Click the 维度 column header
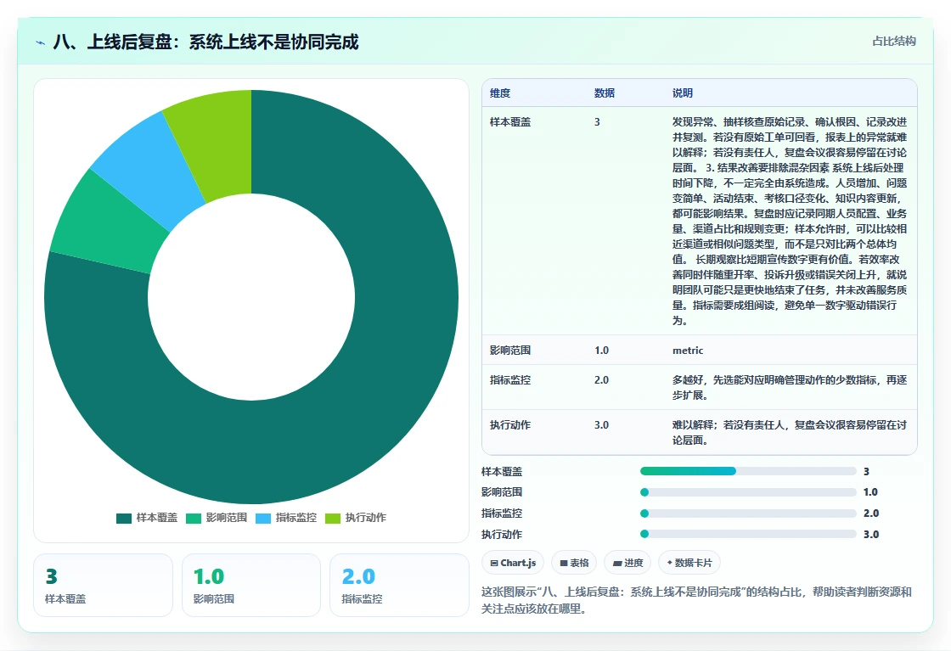 pos(500,93)
